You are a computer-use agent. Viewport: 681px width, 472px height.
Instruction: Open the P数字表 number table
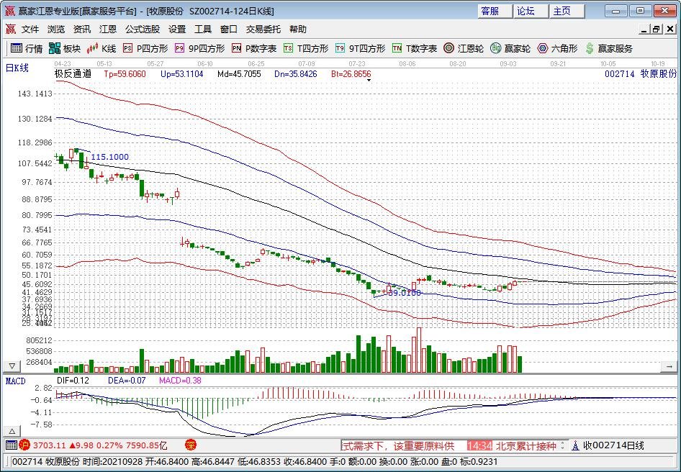[x=254, y=48]
